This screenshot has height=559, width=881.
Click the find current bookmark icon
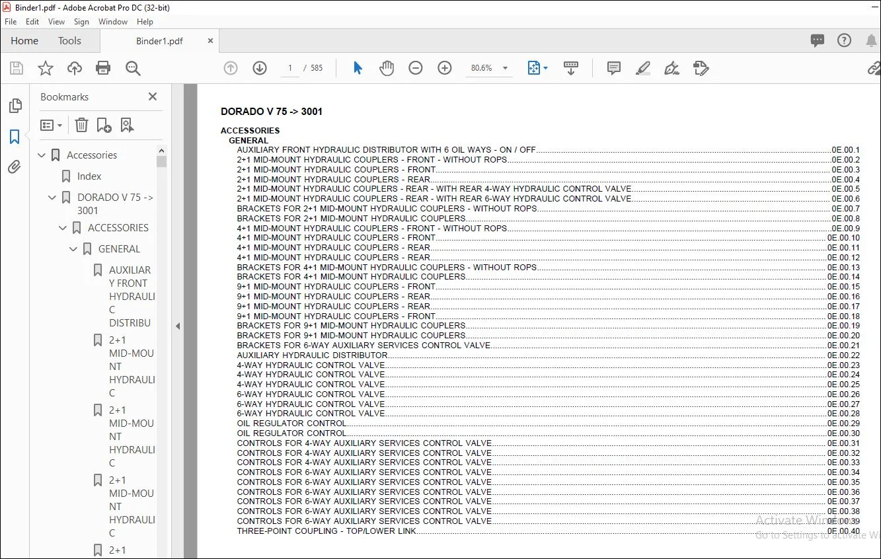[127, 125]
